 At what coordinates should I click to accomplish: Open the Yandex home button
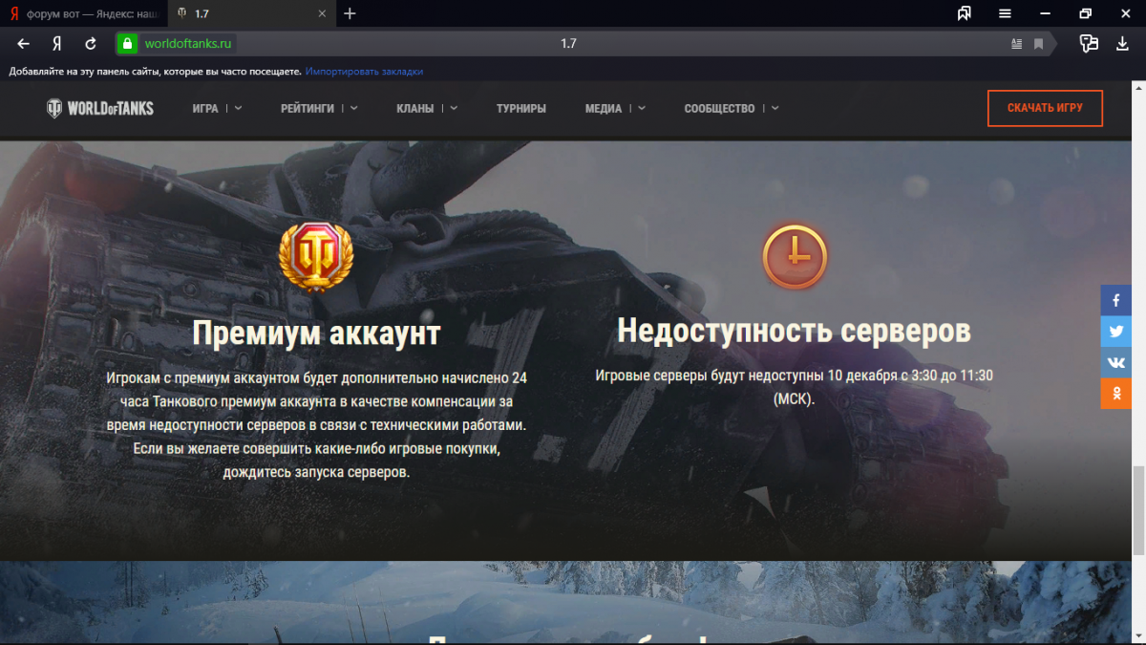(56, 44)
